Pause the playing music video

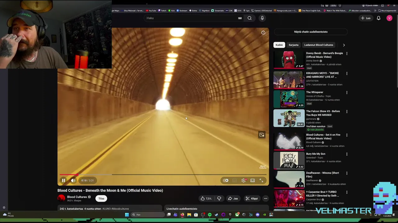click(63, 180)
